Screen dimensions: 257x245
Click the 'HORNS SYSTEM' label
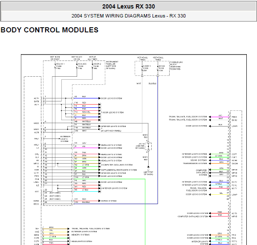[x=109, y=201]
